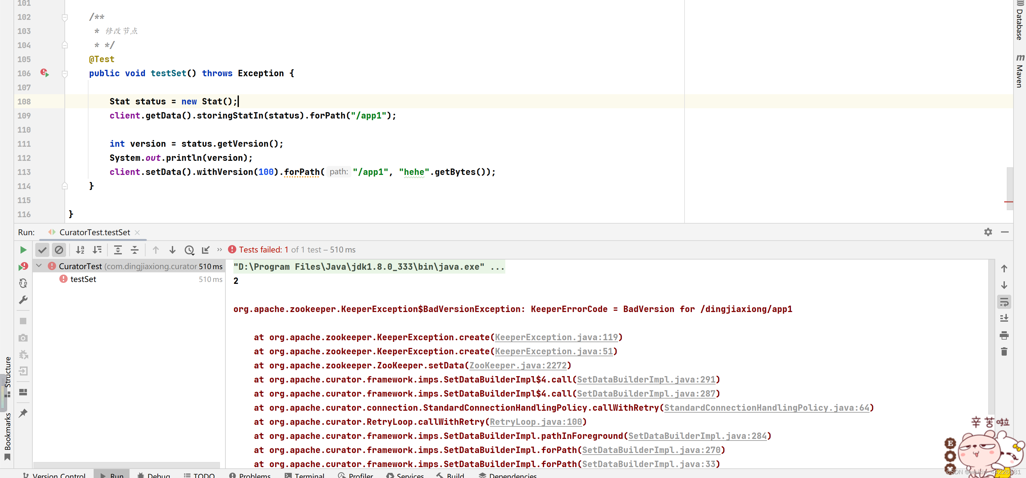Screen dimensions: 1026x478
Task: Click fold end marker at line 104
Action: click(x=64, y=45)
